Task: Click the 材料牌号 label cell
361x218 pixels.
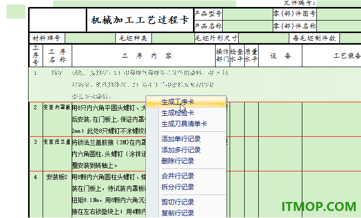Action: click(47, 38)
